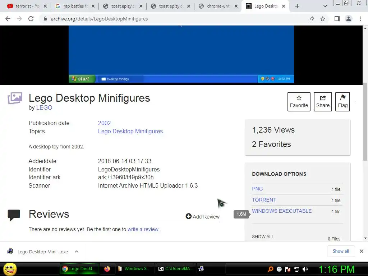Open the network tray icon

click(x=296, y=269)
